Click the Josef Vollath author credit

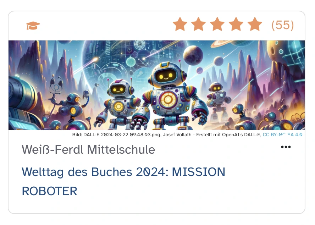click(177, 135)
